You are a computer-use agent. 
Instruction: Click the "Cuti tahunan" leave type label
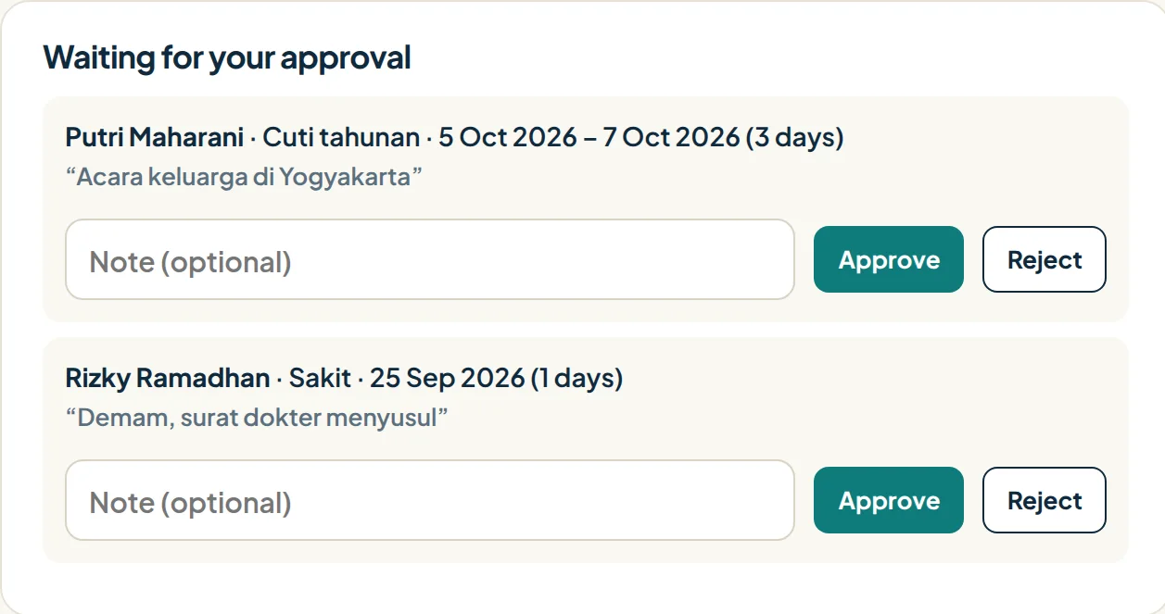(341, 137)
